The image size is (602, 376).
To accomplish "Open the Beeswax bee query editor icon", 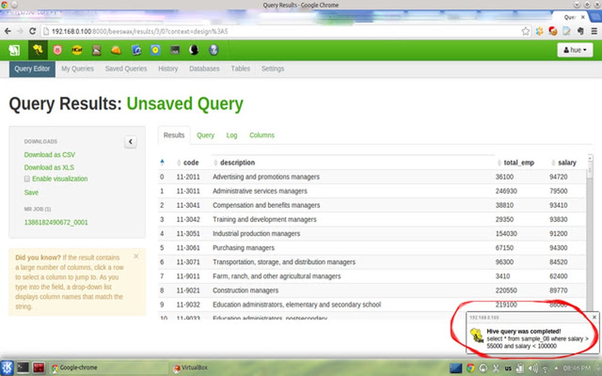I will pos(38,50).
